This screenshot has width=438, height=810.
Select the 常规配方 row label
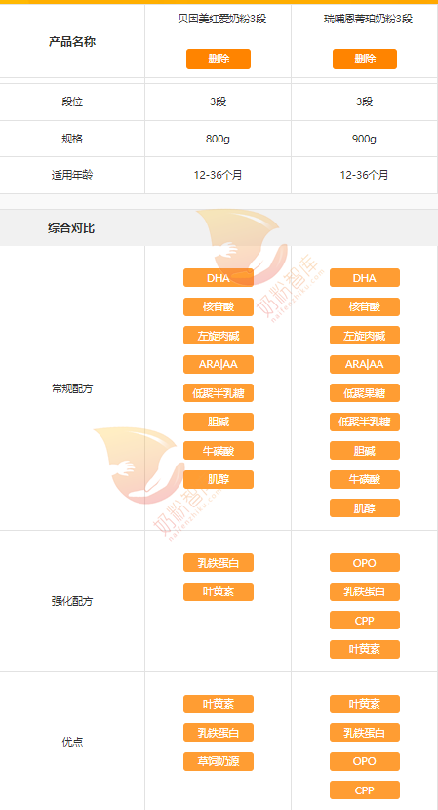pos(72,389)
